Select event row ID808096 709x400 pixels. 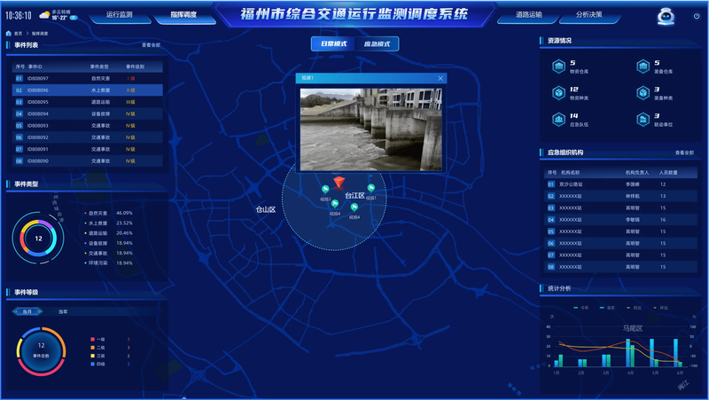click(x=87, y=90)
